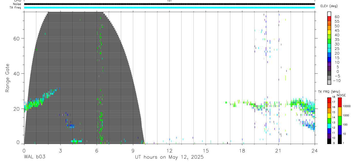Click the "TX Freq" row label
Screen dimensions: 354x163
(x=16, y=7)
